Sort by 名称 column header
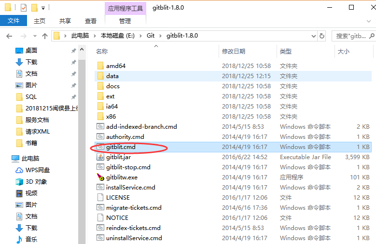The width and height of the screenshot is (376, 244). (x=102, y=51)
